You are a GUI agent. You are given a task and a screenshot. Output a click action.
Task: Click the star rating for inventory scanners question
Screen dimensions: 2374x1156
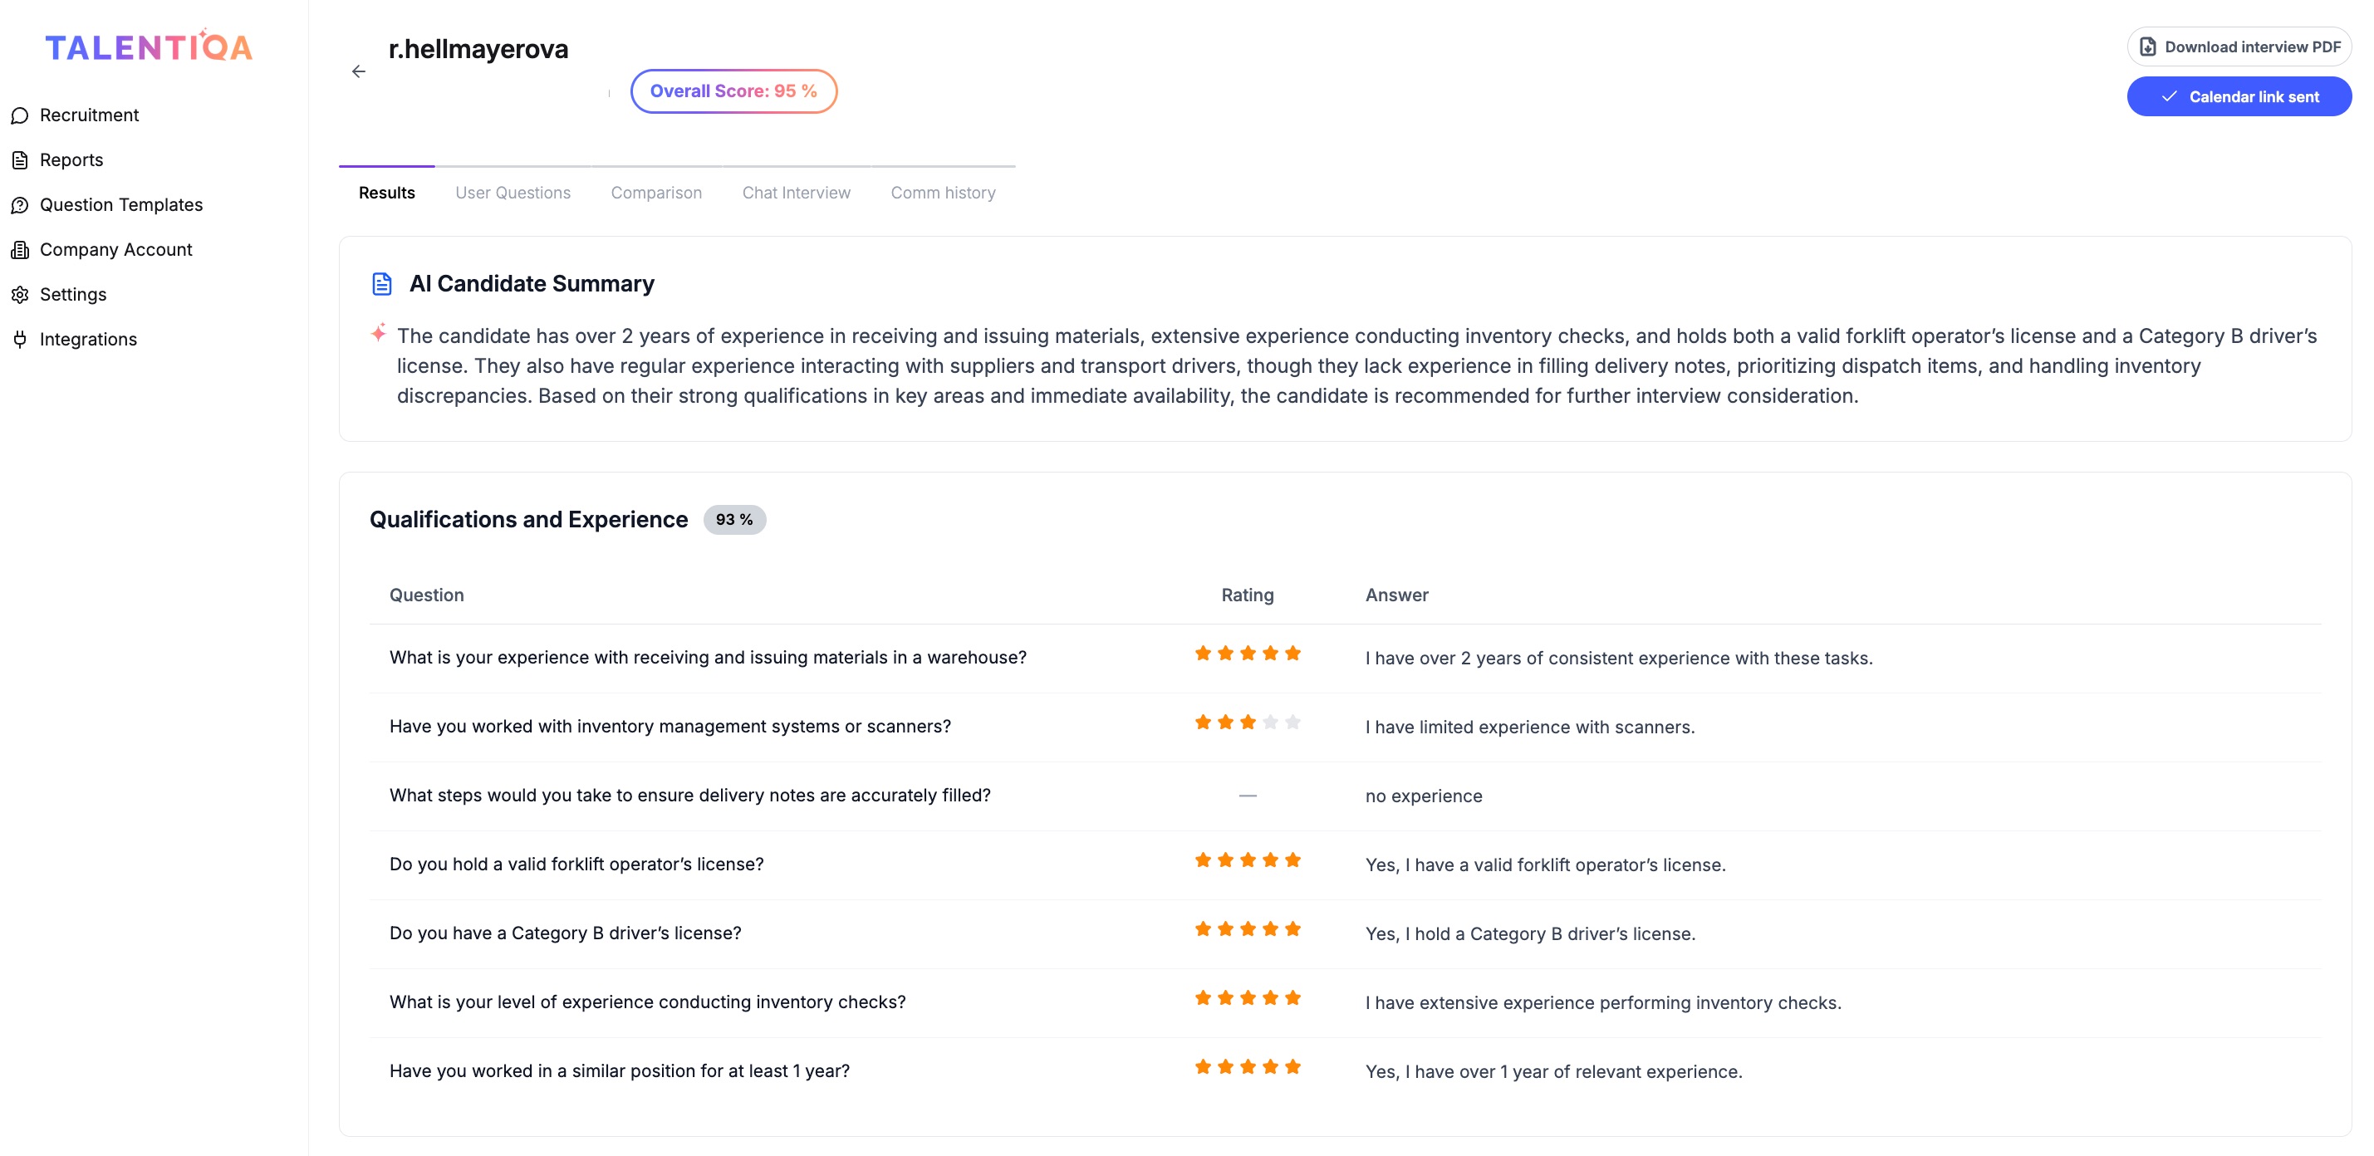pyautogui.click(x=1247, y=723)
